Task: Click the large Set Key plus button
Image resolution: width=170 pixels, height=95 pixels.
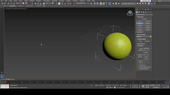Action: [x=143, y=86]
